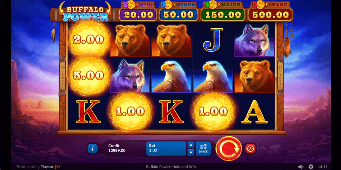This screenshot has width=341, height=170.
Task: Click the 5.00 sun bonus symbol
Action: click(88, 75)
